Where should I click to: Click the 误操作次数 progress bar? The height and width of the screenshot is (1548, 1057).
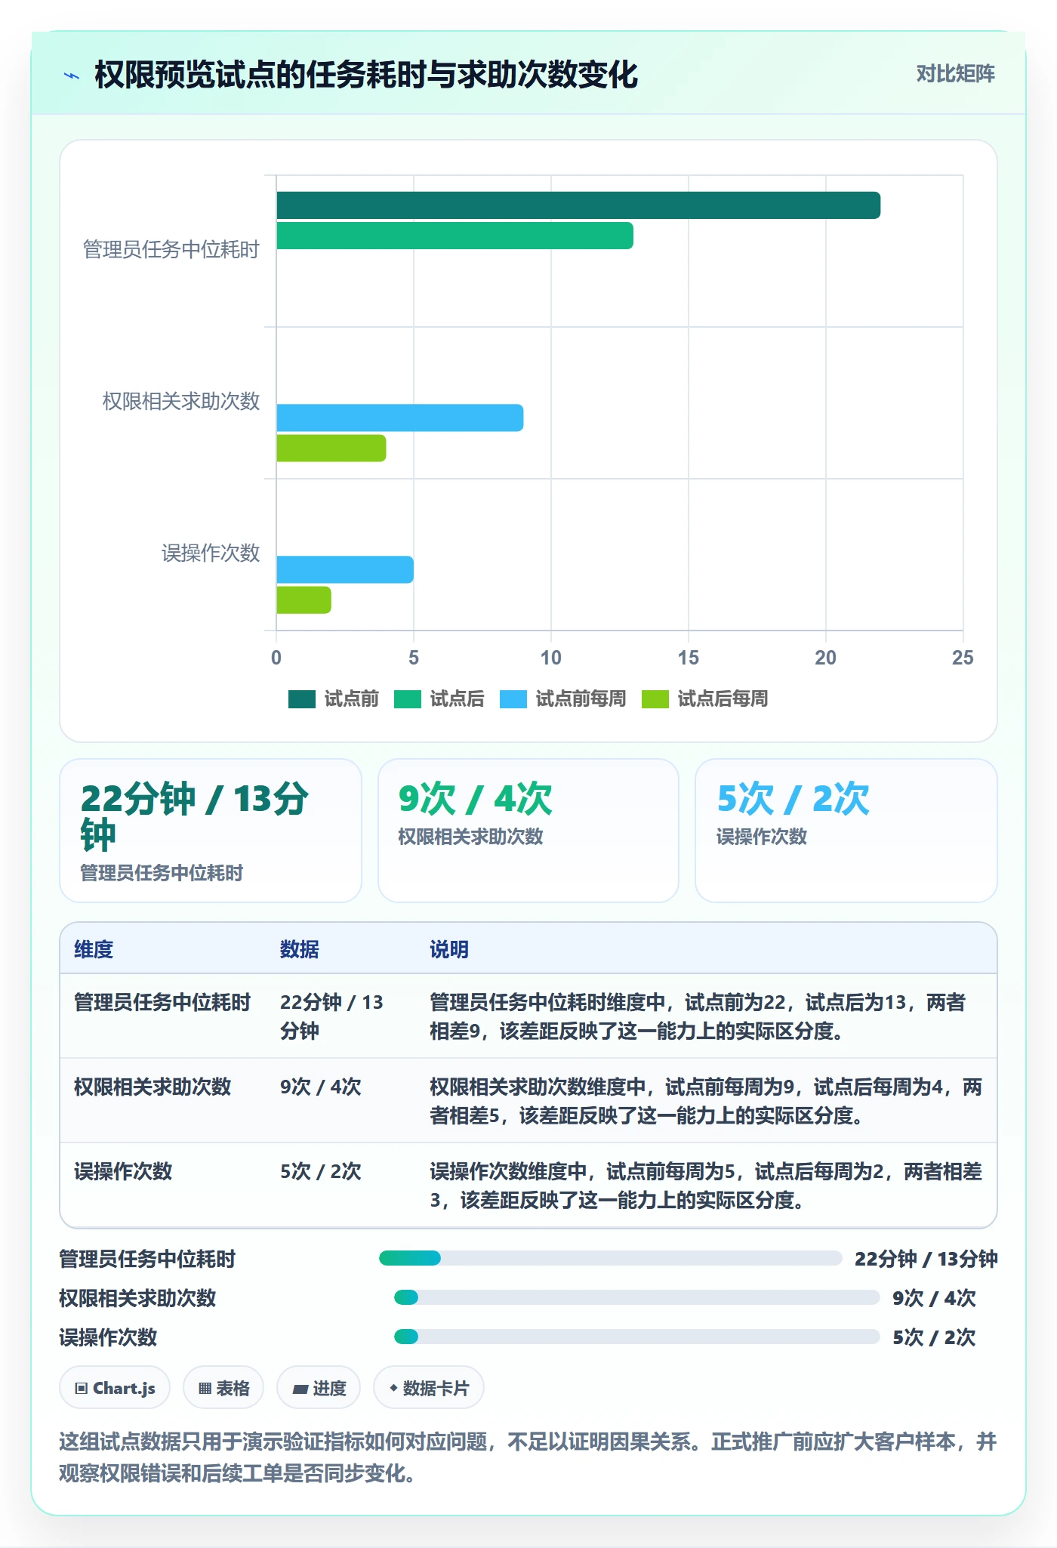637,1337
